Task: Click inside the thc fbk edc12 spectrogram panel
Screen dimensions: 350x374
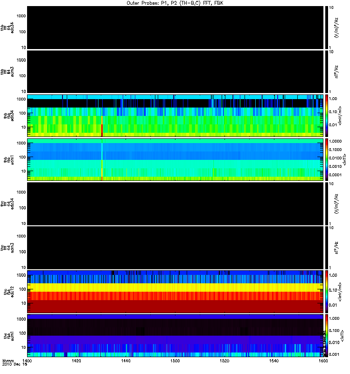Action: tap(175, 292)
